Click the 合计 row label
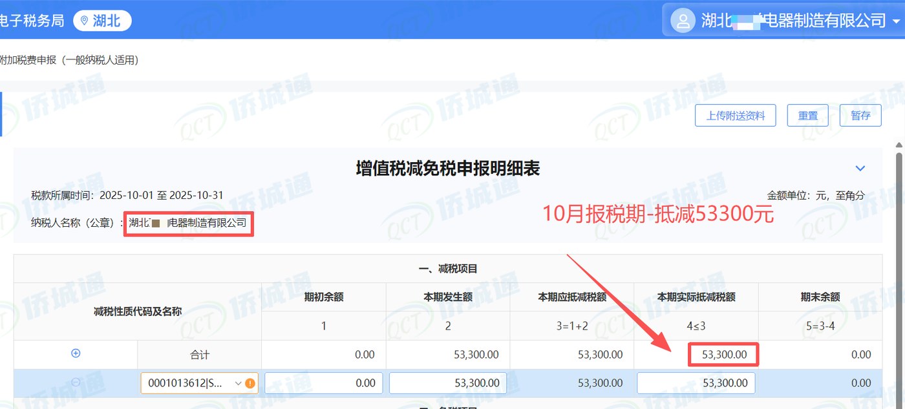Viewport: 905px width, 409px height. [199, 355]
